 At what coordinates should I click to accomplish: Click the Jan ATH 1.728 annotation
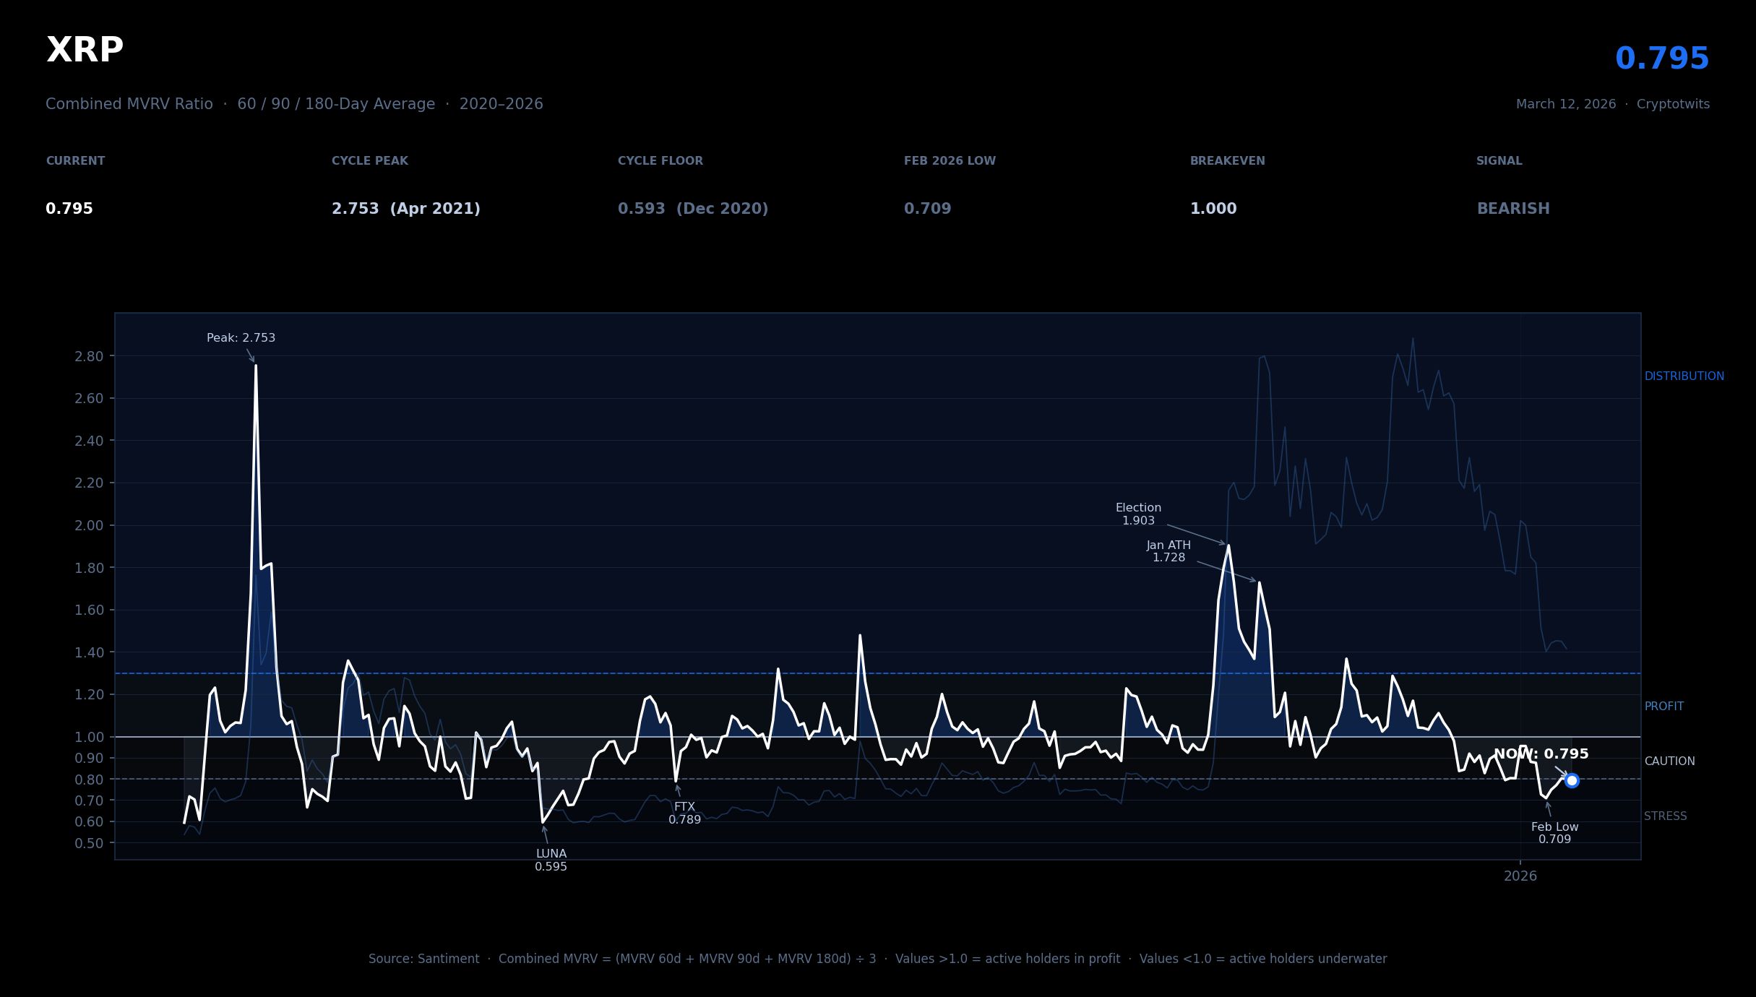coord(1168,551)
